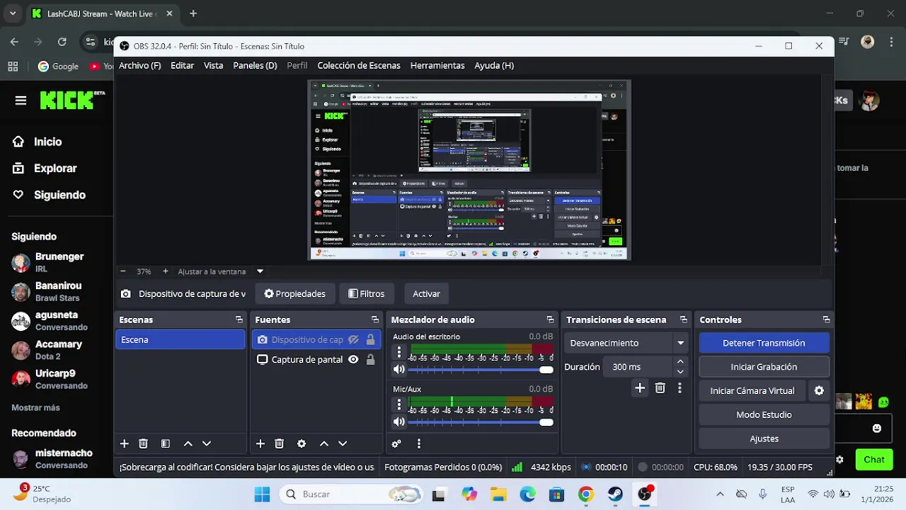
Task: Open Ayuda (H) menu
Action: point(494,65)
